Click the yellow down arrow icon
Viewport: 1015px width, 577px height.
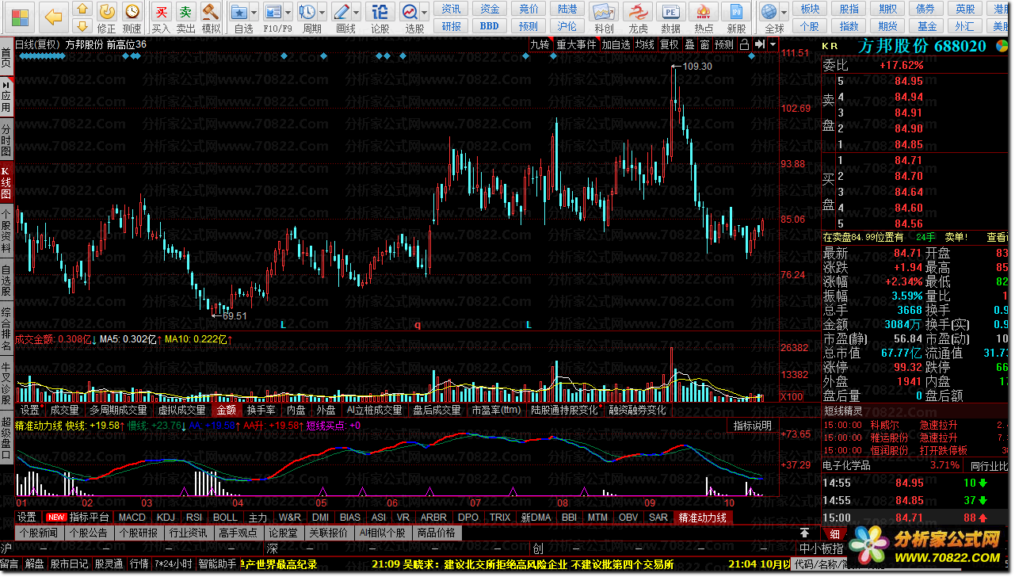point(82,25)
